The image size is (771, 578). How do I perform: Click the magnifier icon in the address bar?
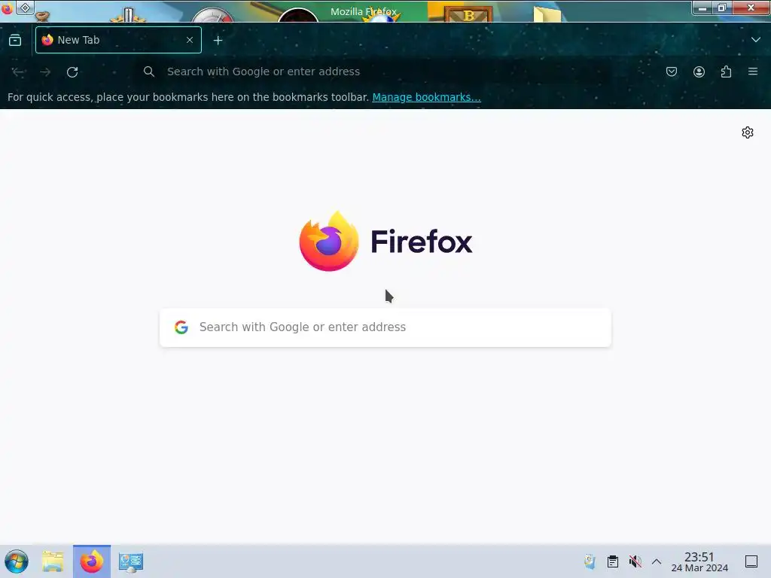(x=149, y=71)
